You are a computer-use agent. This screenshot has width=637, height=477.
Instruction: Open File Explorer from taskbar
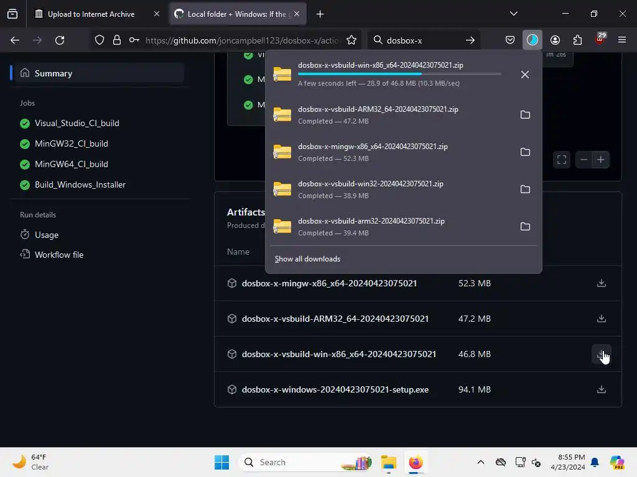[388, 462]
